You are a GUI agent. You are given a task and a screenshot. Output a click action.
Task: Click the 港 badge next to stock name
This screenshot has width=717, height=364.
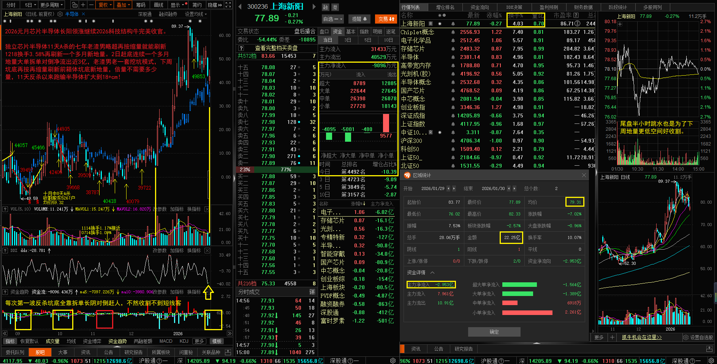334,7
